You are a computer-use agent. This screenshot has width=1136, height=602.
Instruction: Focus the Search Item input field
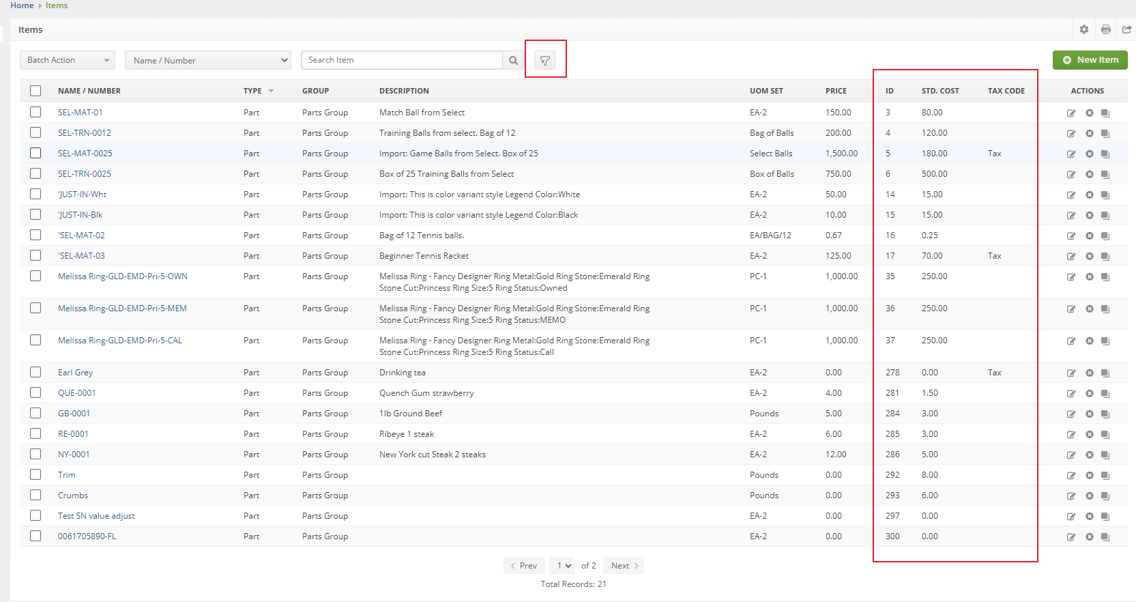[x=402, y=60]
